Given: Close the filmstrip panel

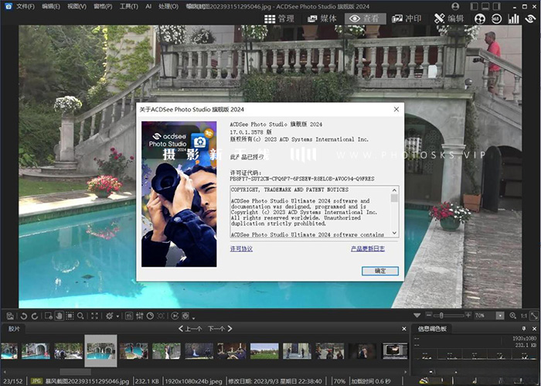Looking at the screenshot, I should [x=404, y=329].
